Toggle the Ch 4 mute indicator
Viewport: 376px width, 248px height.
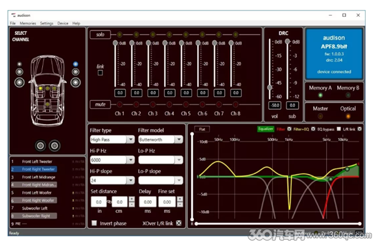pos(169,105)
